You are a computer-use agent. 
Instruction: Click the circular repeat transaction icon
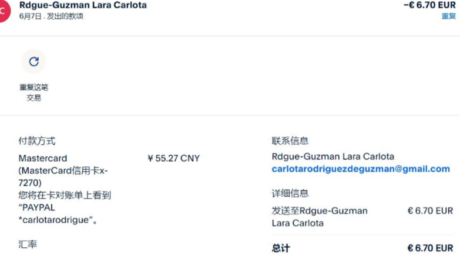pos(33,62)
